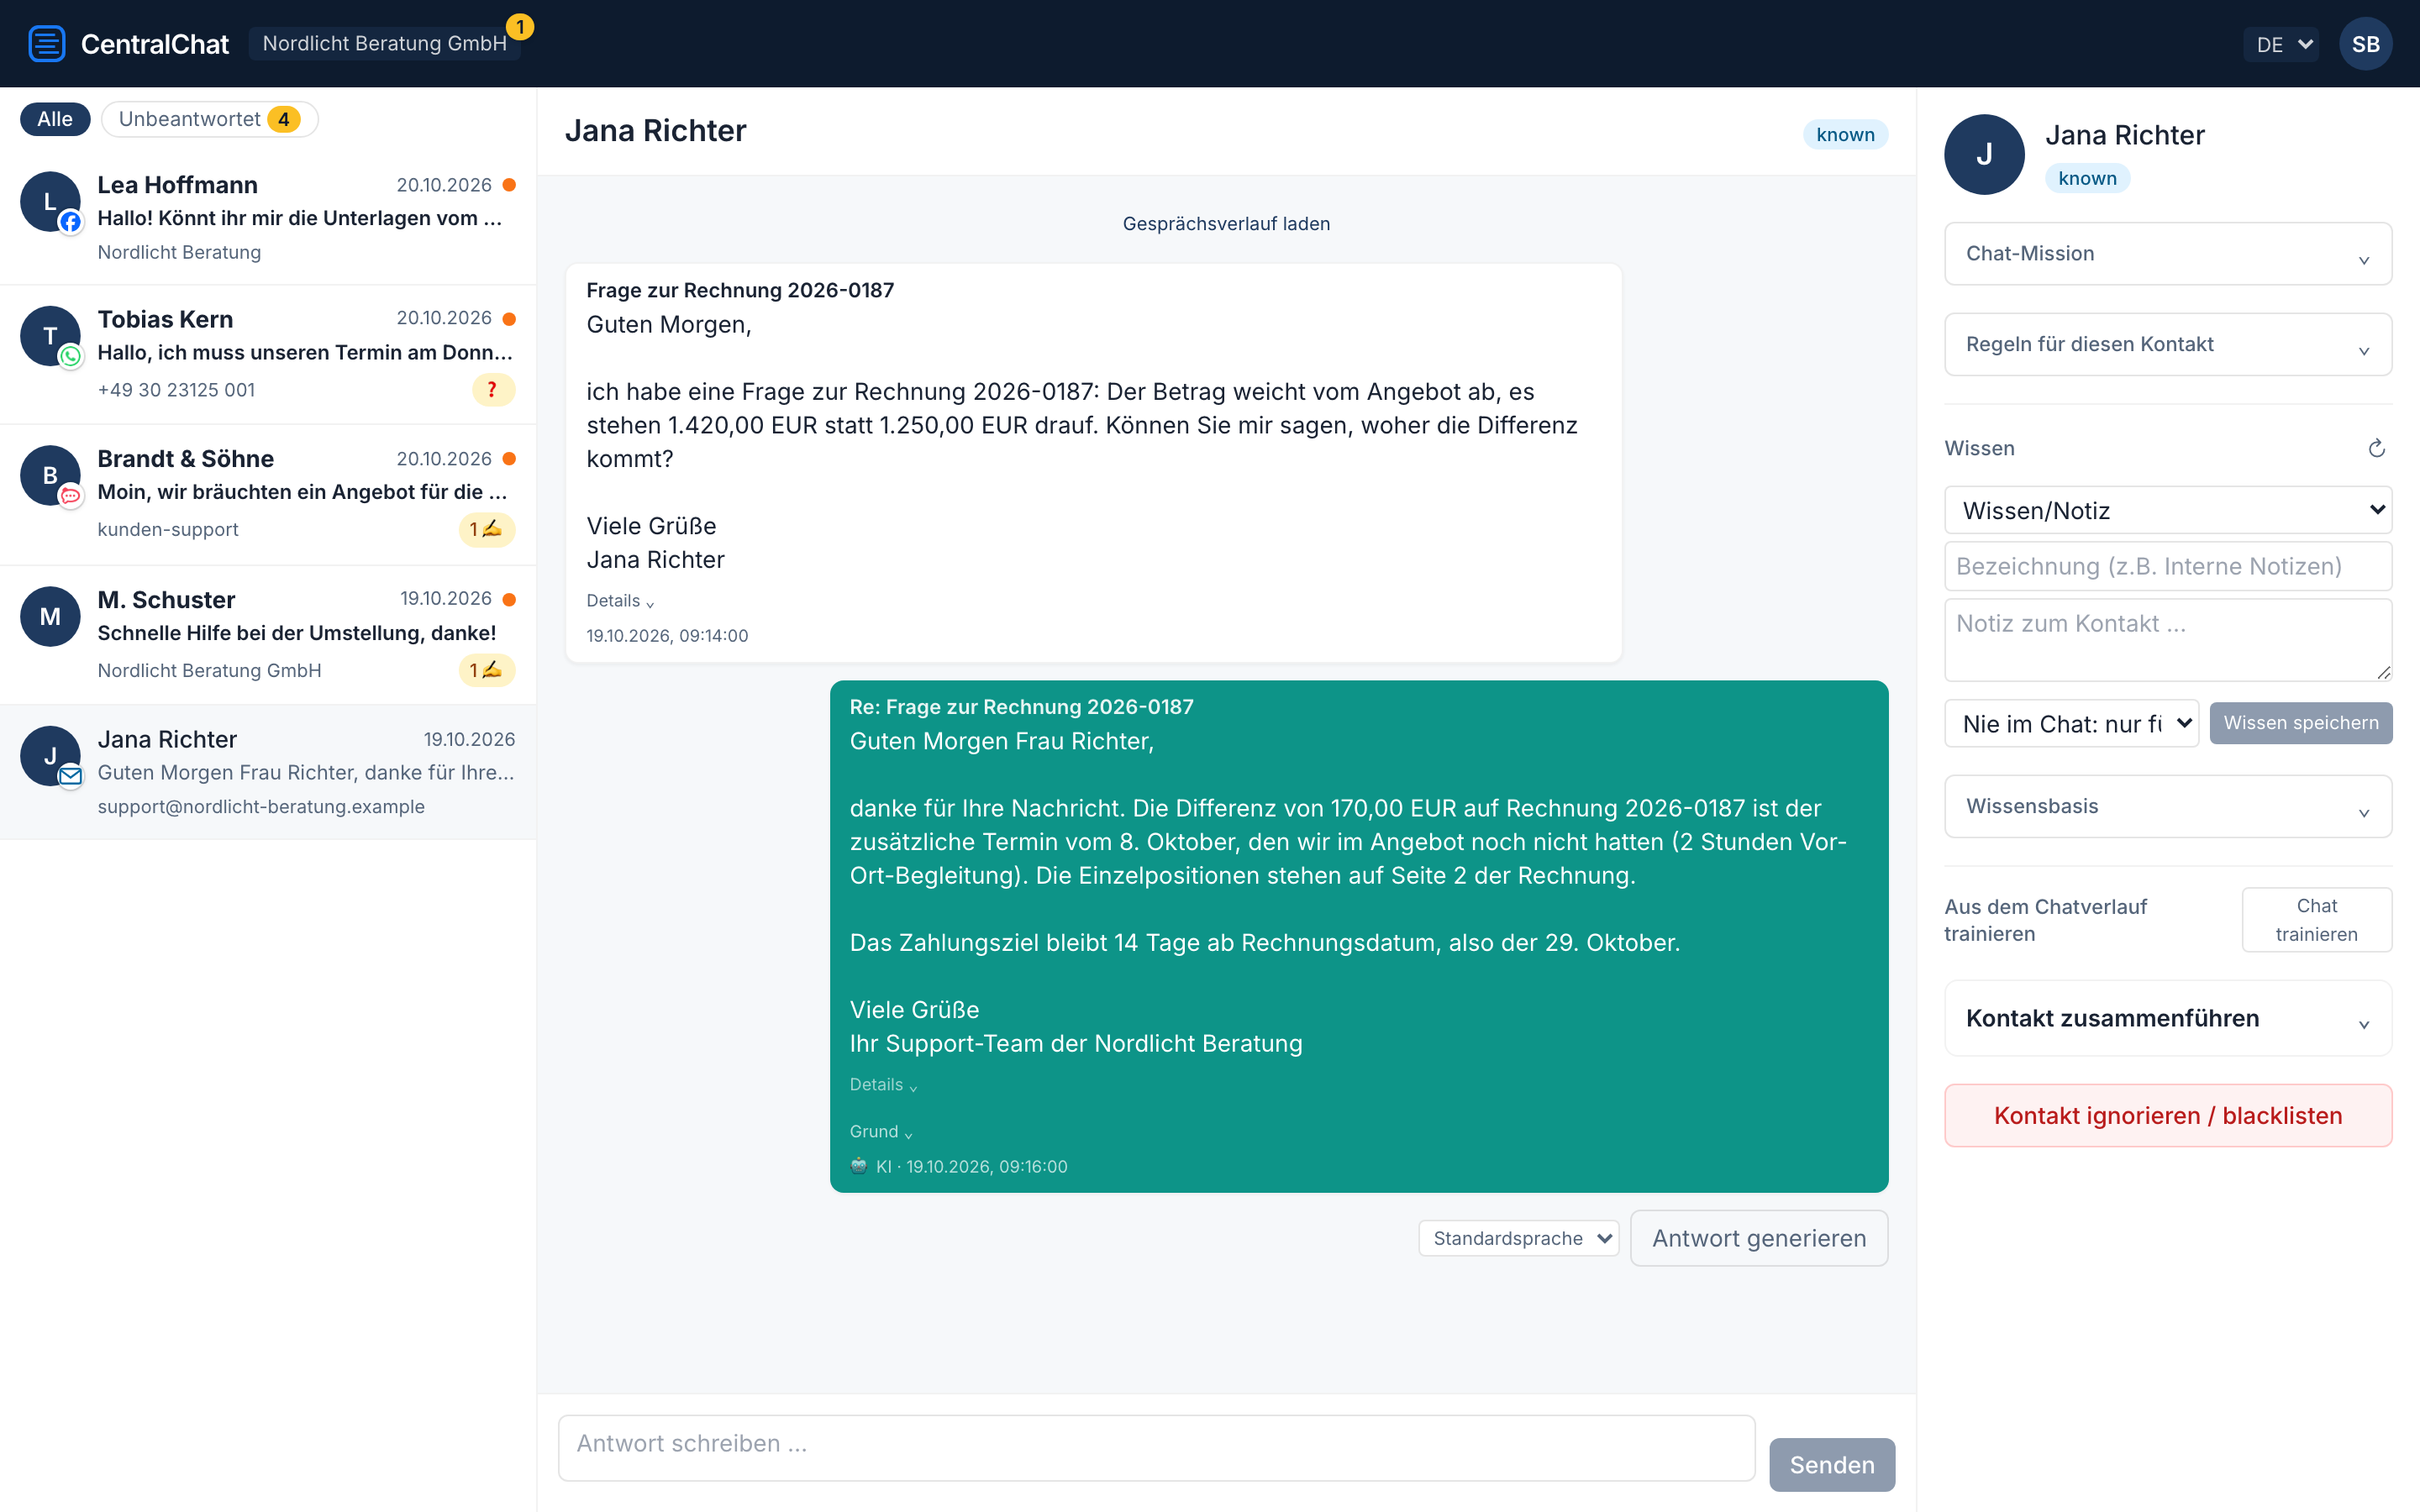Open the Nie im Chat visibility dropdown
This screenshot has width=2420, height=1512.
point(2071,723)
